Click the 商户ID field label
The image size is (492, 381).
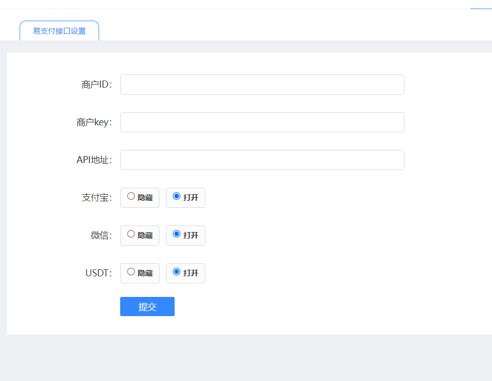tap(97, 85)
